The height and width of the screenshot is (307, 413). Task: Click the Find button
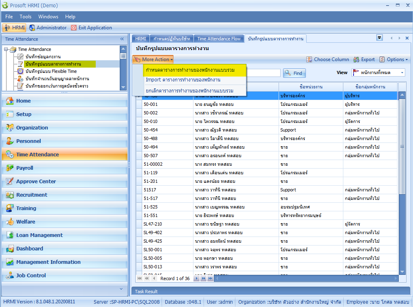[294, 73]
